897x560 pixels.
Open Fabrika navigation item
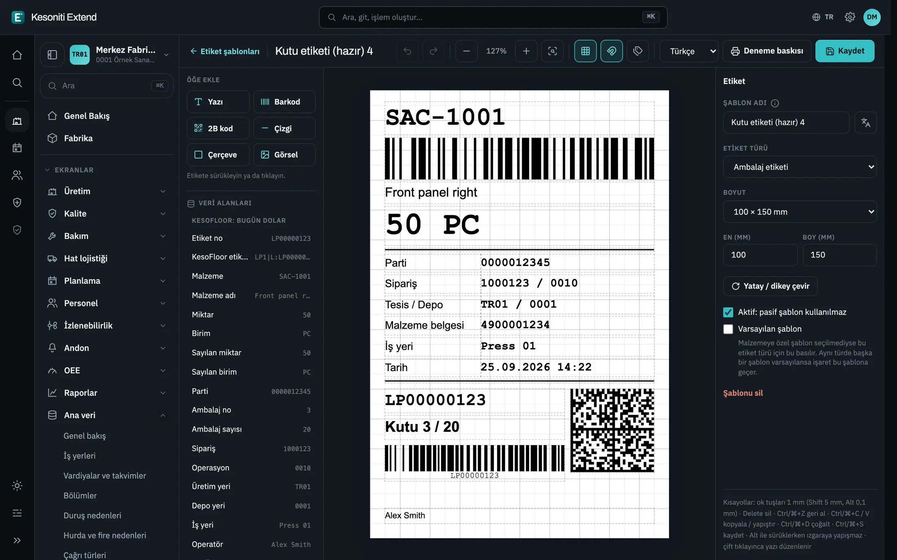pyautogui.click(x=106, y=138)
